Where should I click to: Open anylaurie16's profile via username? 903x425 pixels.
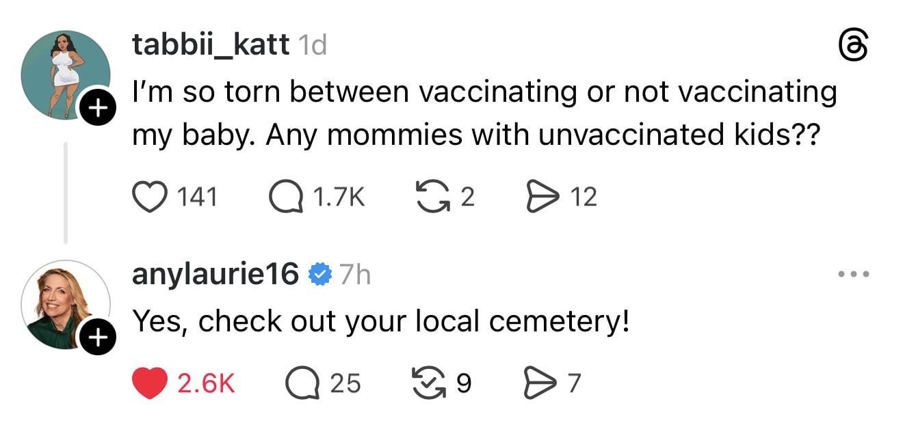[x=215, y=275]
